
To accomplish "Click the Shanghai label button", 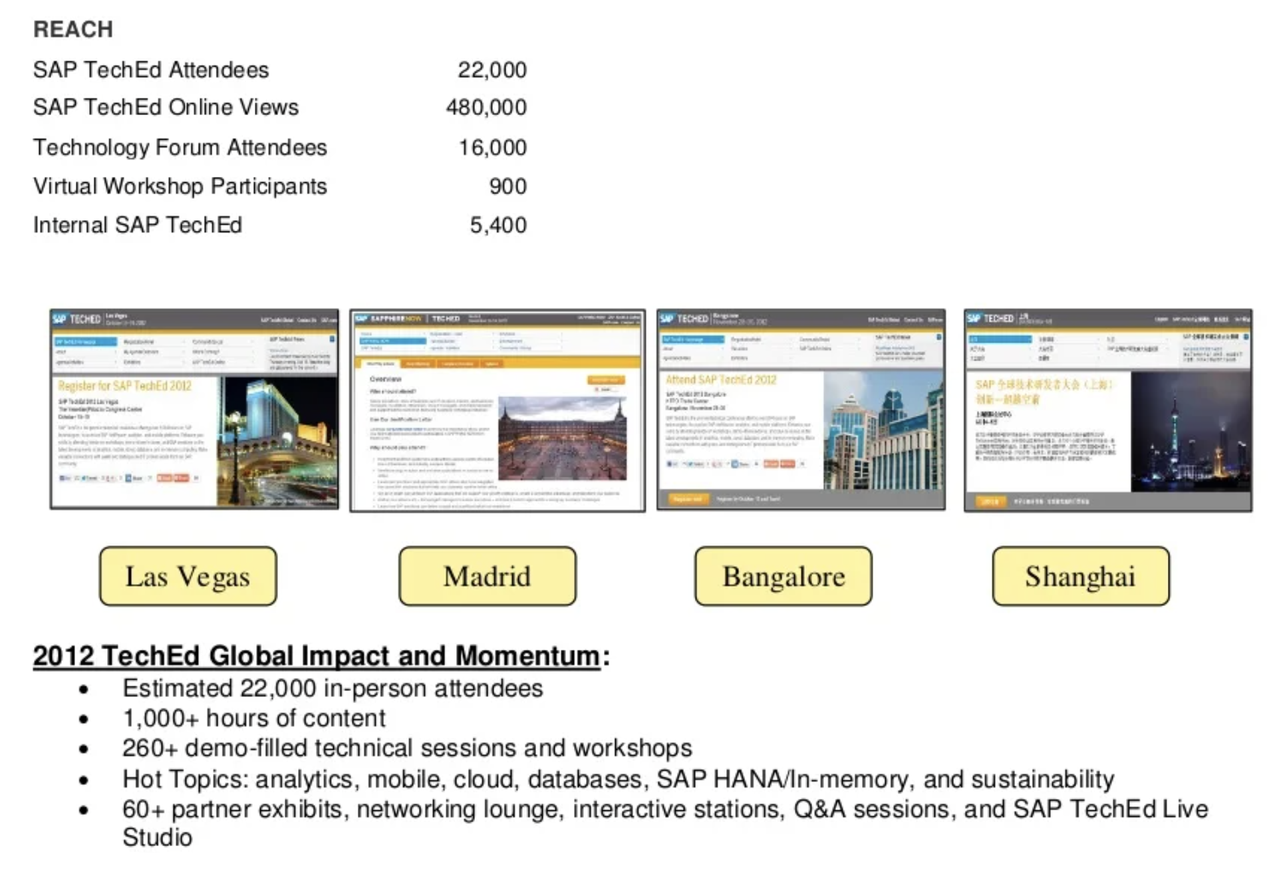I will [1081, 576].
